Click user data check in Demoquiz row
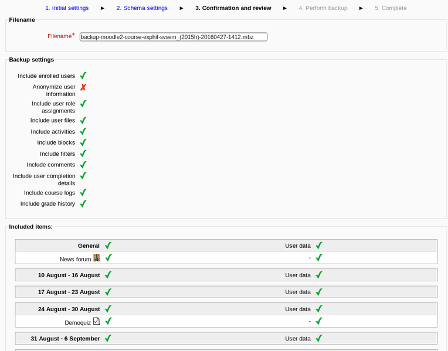This screenshot has width=448, height=351. (319, 321)
